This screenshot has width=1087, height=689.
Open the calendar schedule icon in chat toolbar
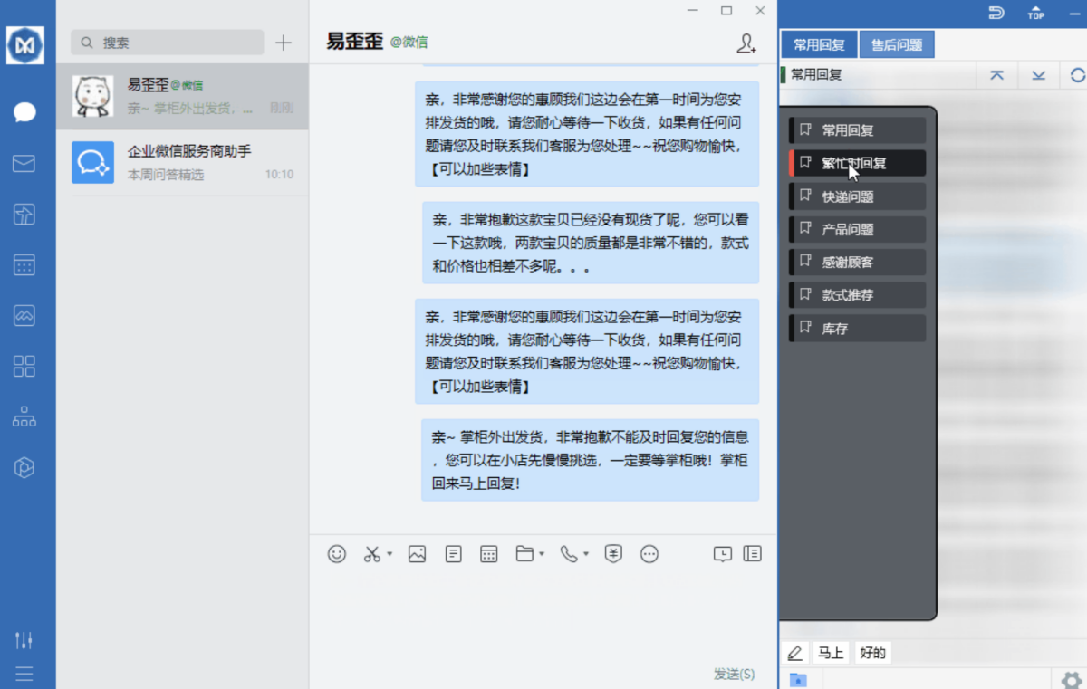488,553
